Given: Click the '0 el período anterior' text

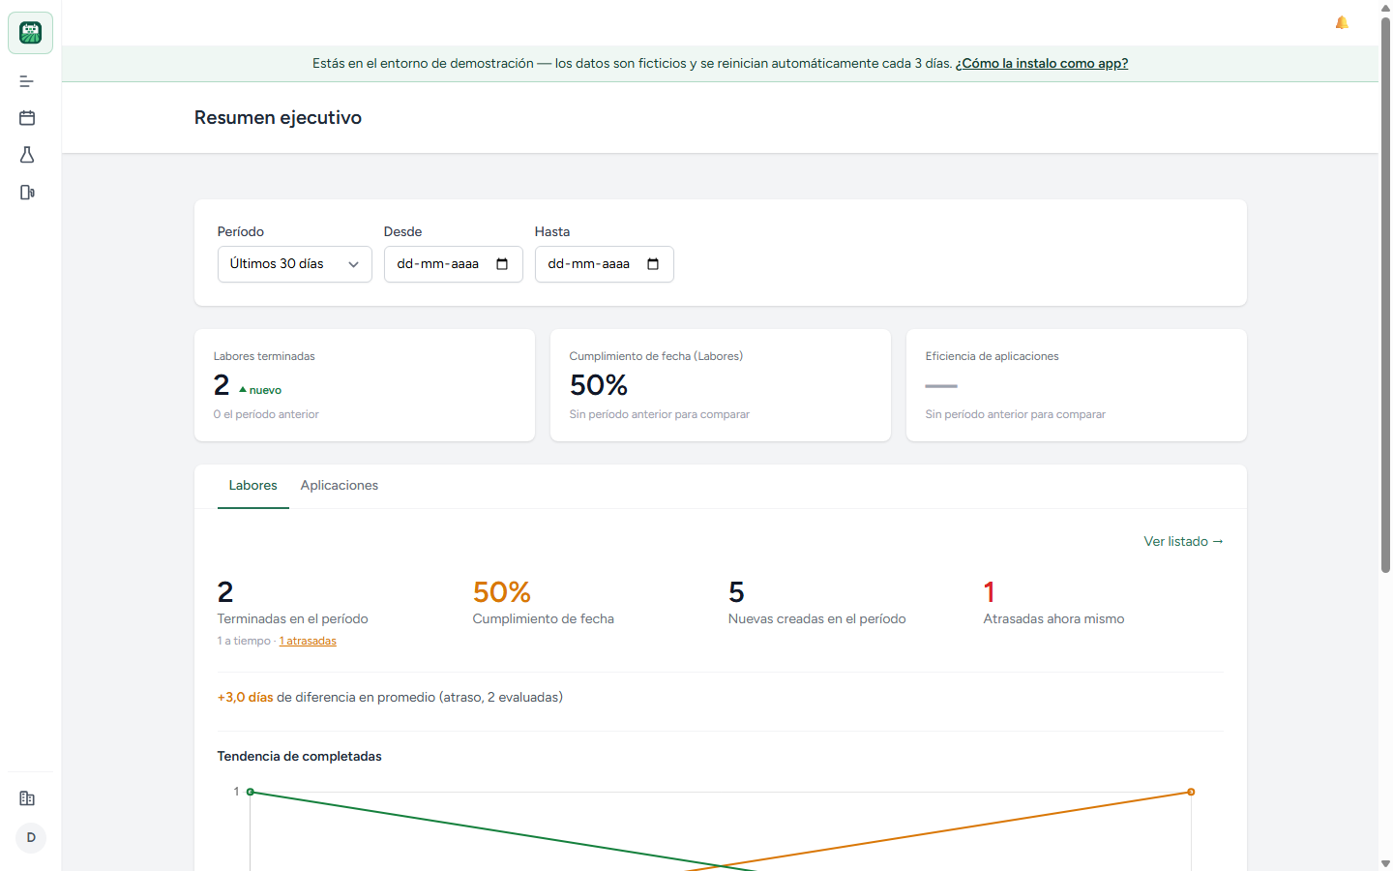Looking at the screenshot, I should coord(266,414).
